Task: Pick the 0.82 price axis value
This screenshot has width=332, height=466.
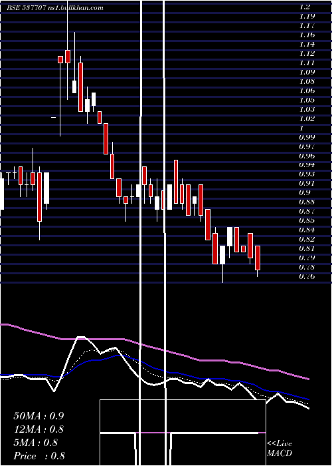Action: click(307, 239)
